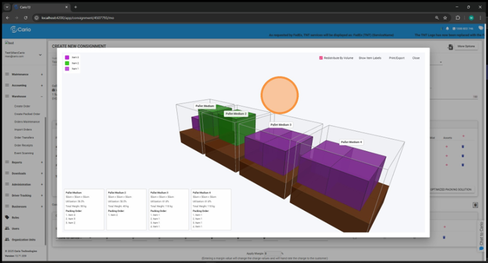Viewport: 488px width, 263px height.
Task: Reload the page in browser
Action: [x=27, y=18]
